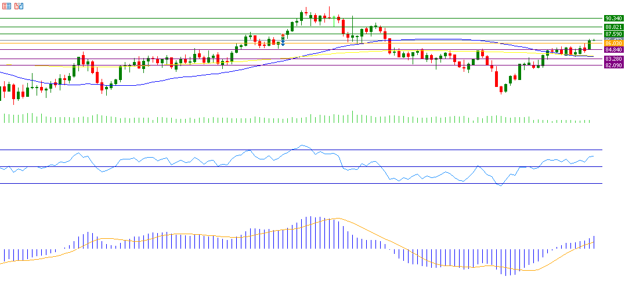
Task: Click the orange MACD signal line
Action: tap(348, 221)
